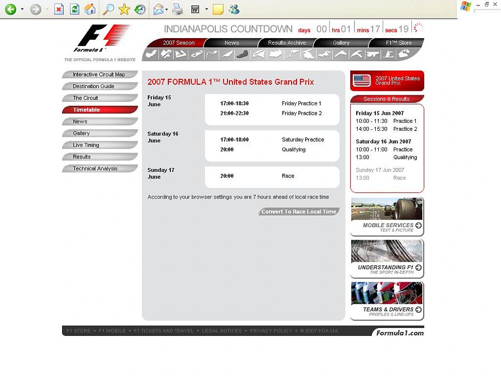Click the Formula 1 logo

(x=103, y=39)
